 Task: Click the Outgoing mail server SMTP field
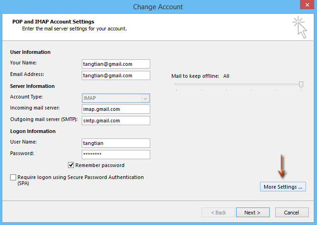coord(116,121)
